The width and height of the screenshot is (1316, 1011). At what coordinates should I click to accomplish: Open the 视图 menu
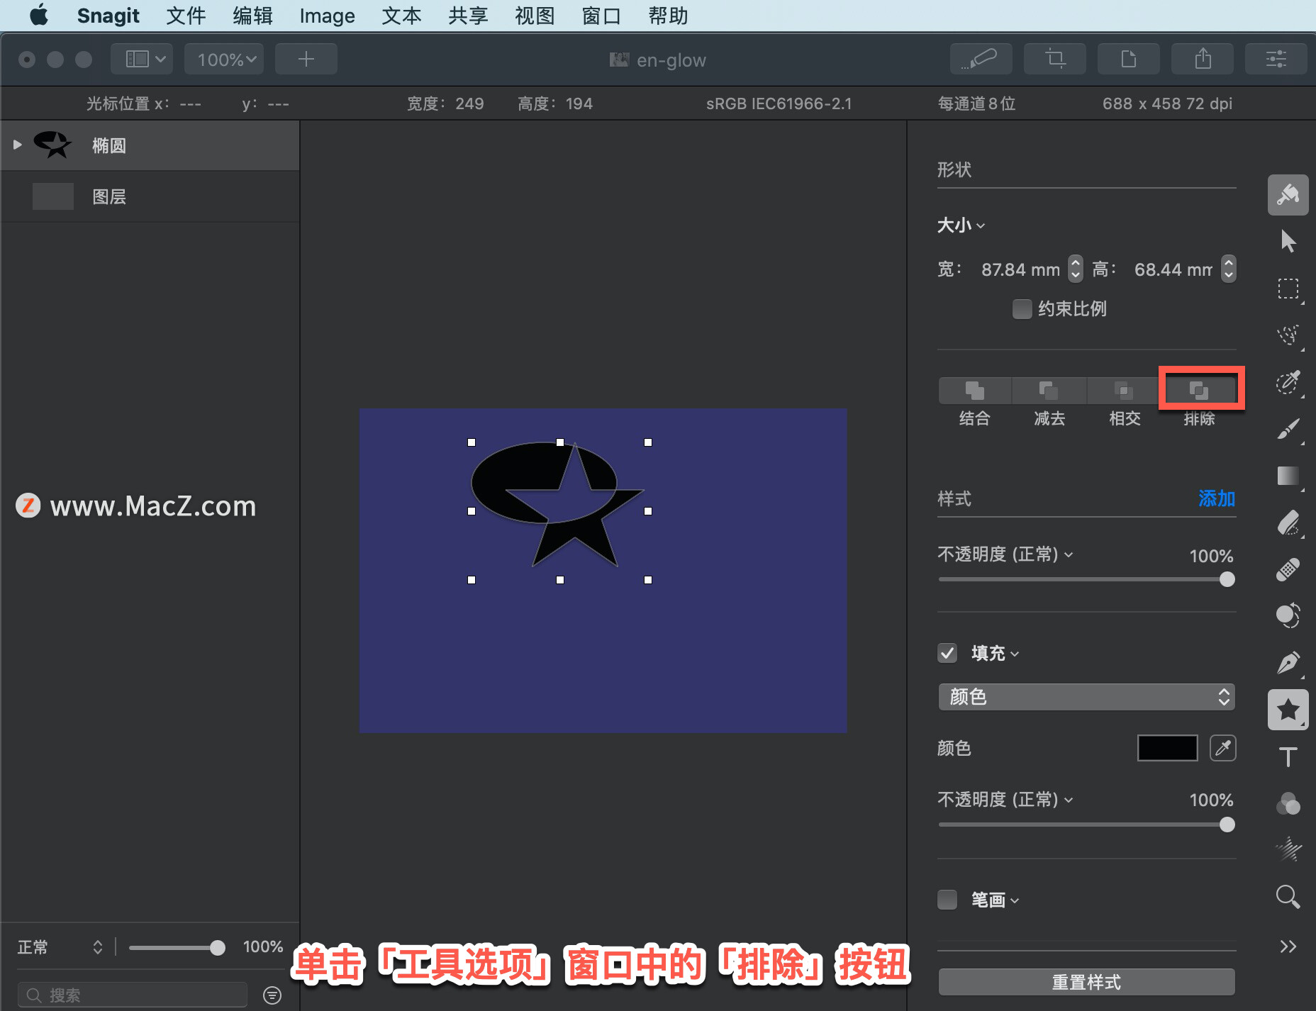[x=535, y=16]
